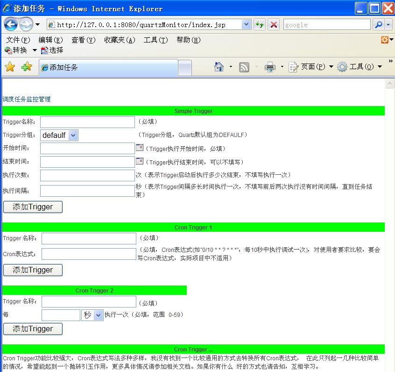395x372 pixels.
Task: Click the Print icon
Action: pyautogui.click(x=270, y=67)
